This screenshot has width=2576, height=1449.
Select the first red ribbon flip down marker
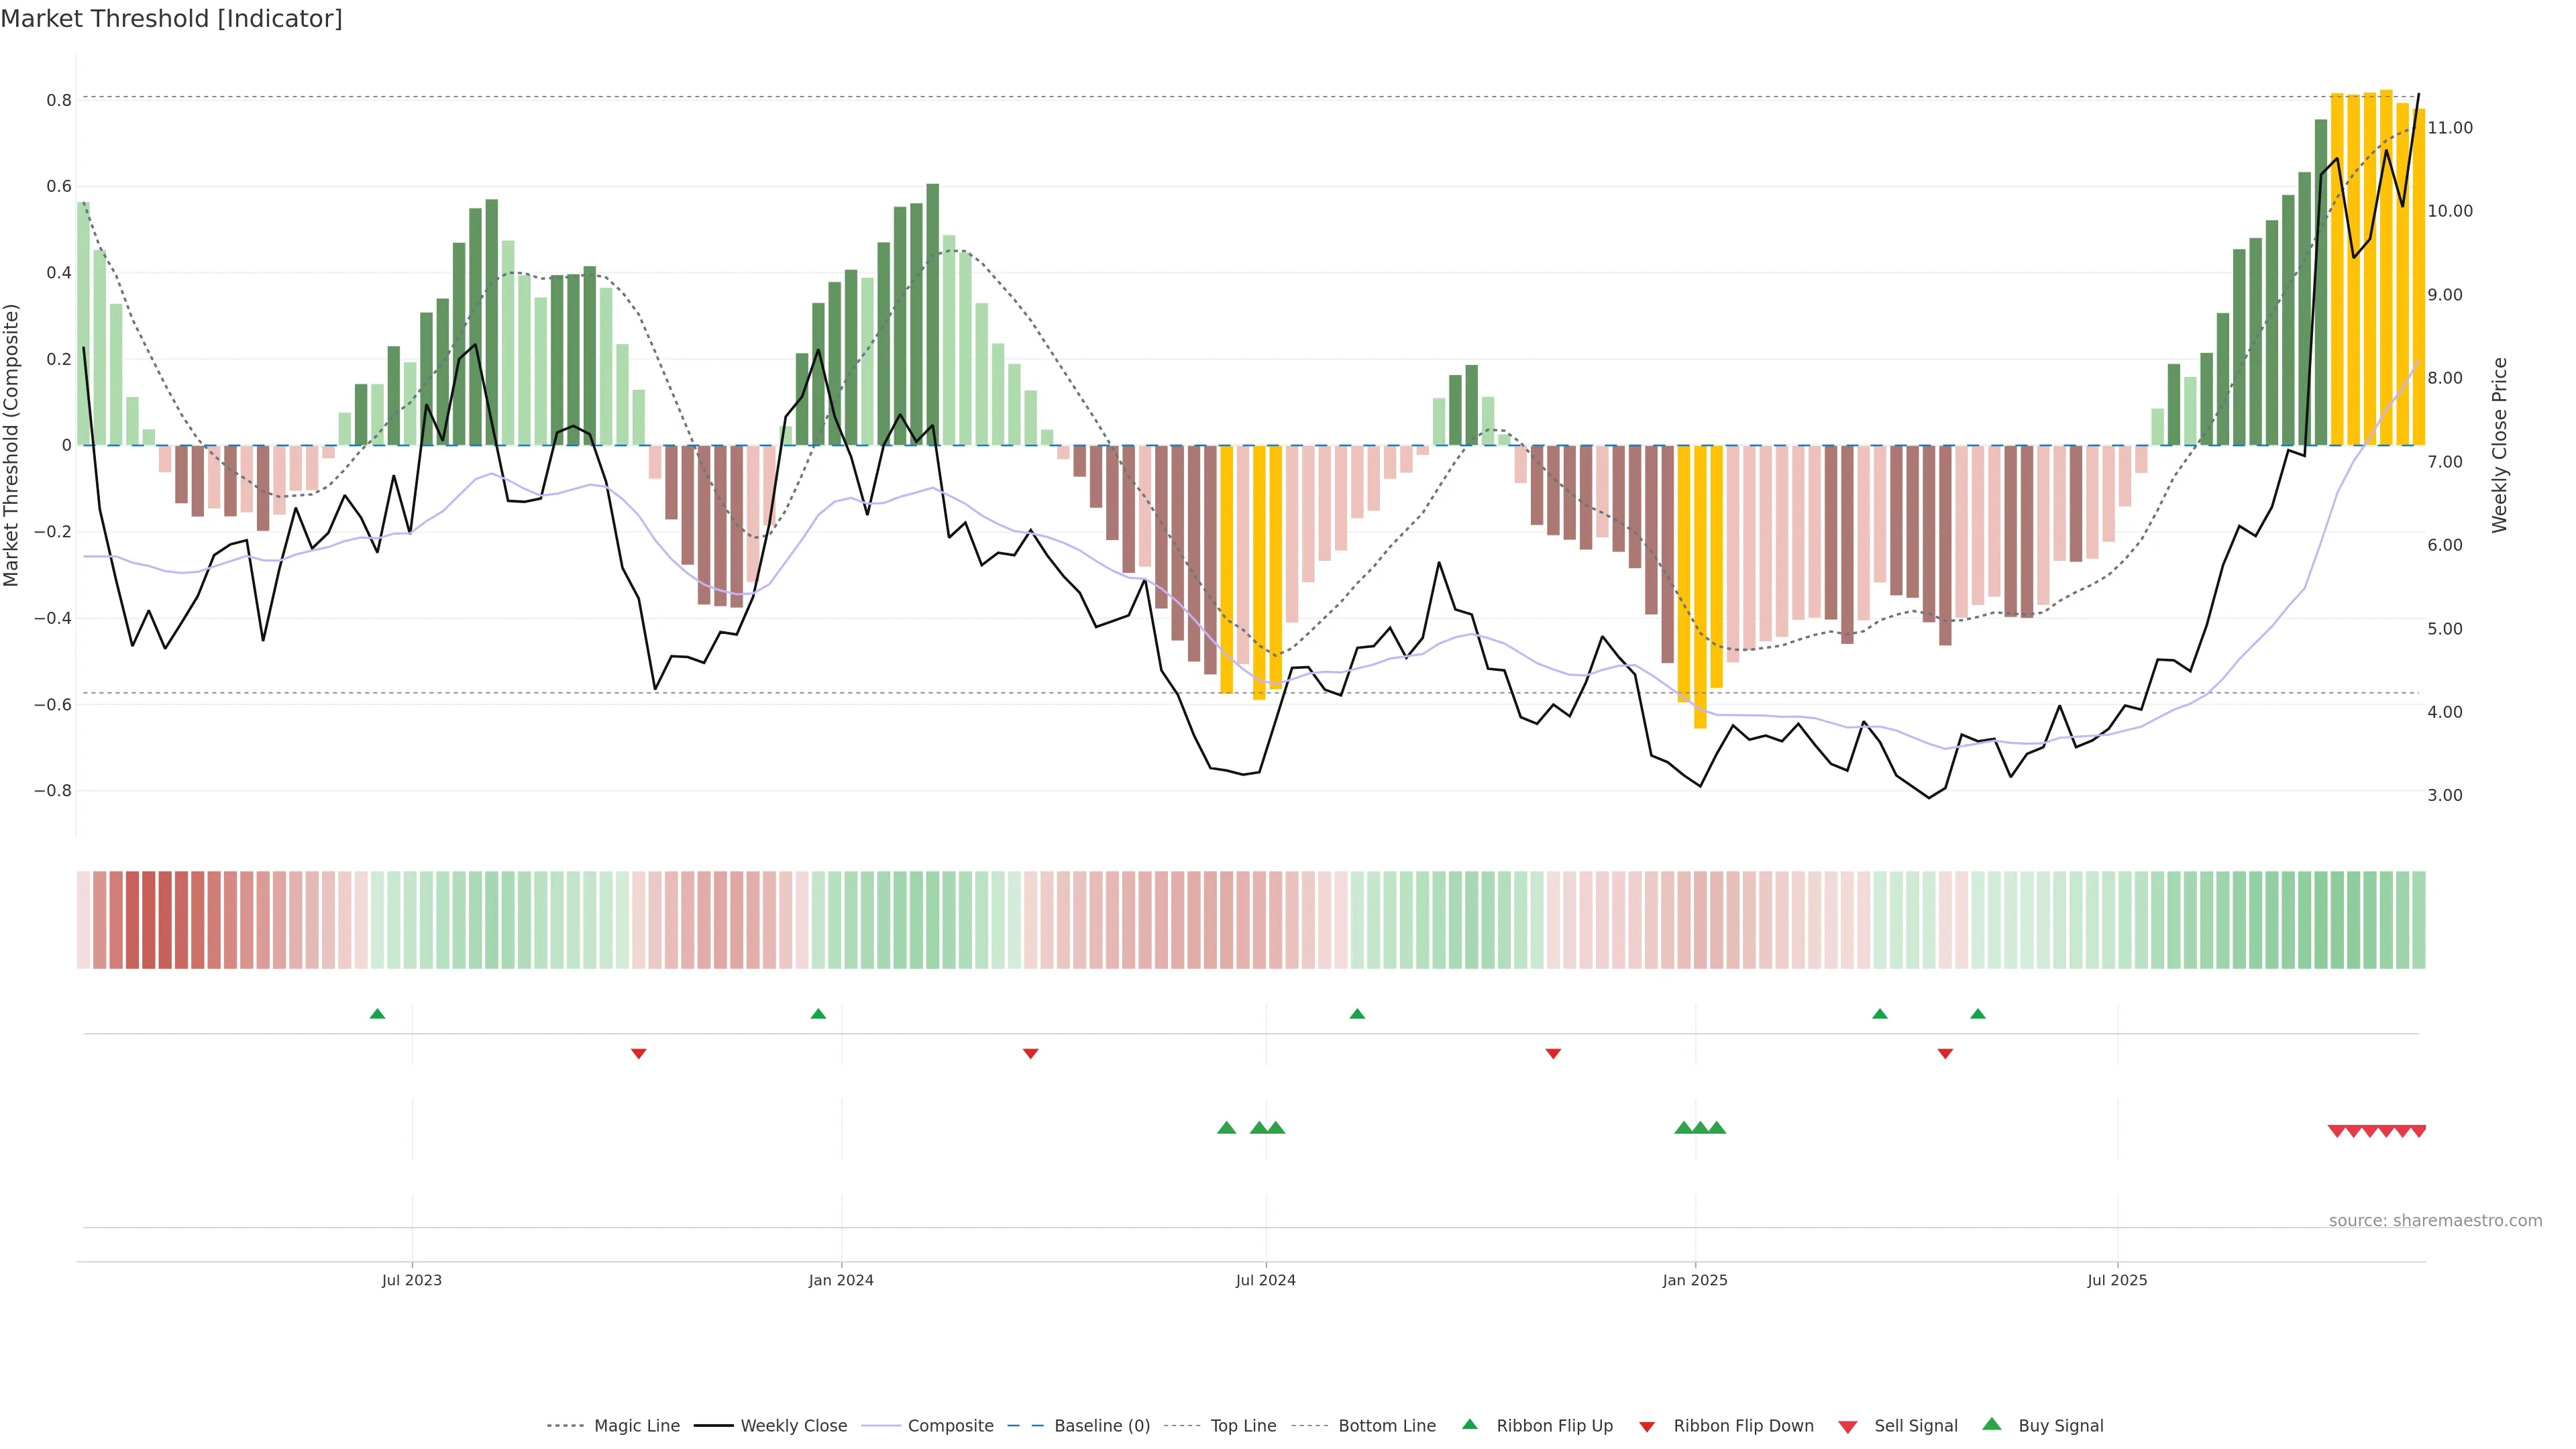click(639, 1053)
